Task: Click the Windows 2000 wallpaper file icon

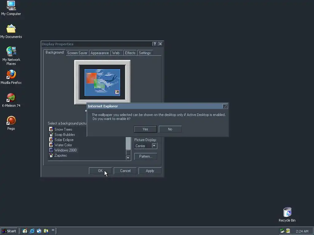Action: point(51,150)
